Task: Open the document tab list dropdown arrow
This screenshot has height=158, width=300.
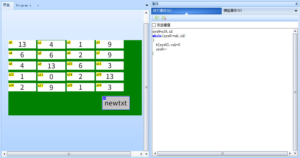Action: [x=147, y=5]
